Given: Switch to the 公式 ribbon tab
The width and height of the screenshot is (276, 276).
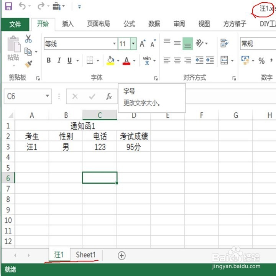Looking at the screenshot, I should (x=129, y=24).
